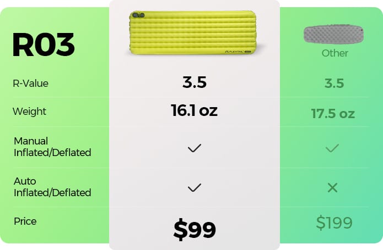Click the Auto Inflated/Deflated row label

coord(52,186)
